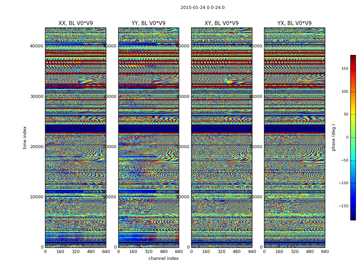Viewport: 361px width, 275px height.
Task: Click the −150 tick label on the colorbar
Action: [343, 206]
